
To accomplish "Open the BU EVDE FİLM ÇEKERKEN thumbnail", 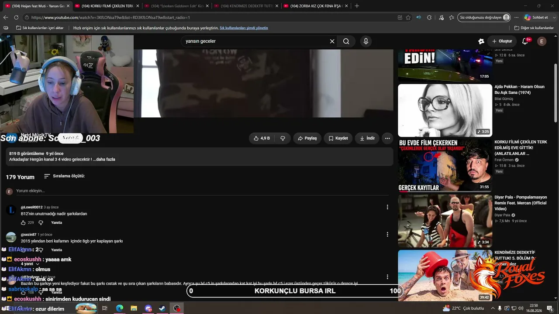I will click(x=445, y=166).
